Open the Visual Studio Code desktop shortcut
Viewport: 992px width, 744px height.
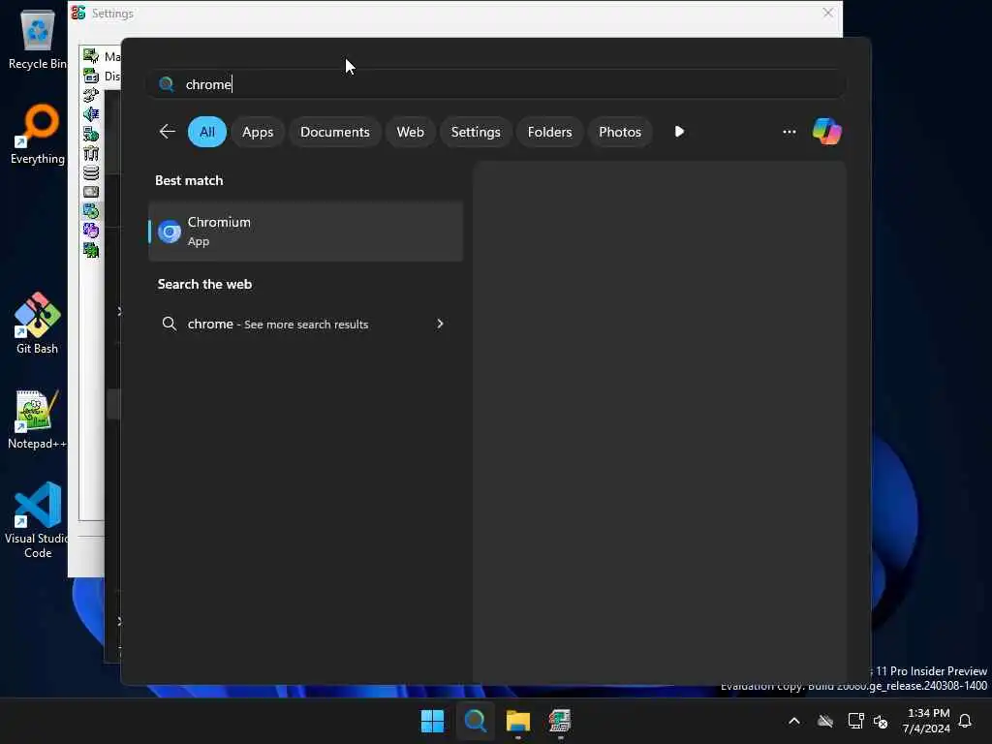click(x=38, y=520)
